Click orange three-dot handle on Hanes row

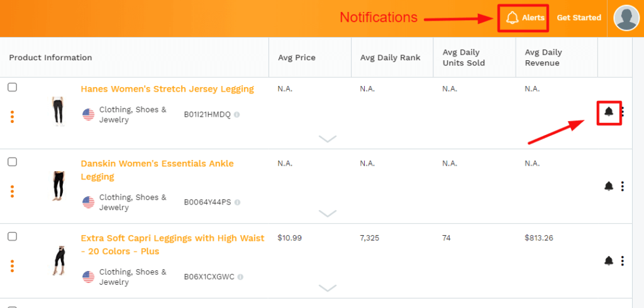13,117
